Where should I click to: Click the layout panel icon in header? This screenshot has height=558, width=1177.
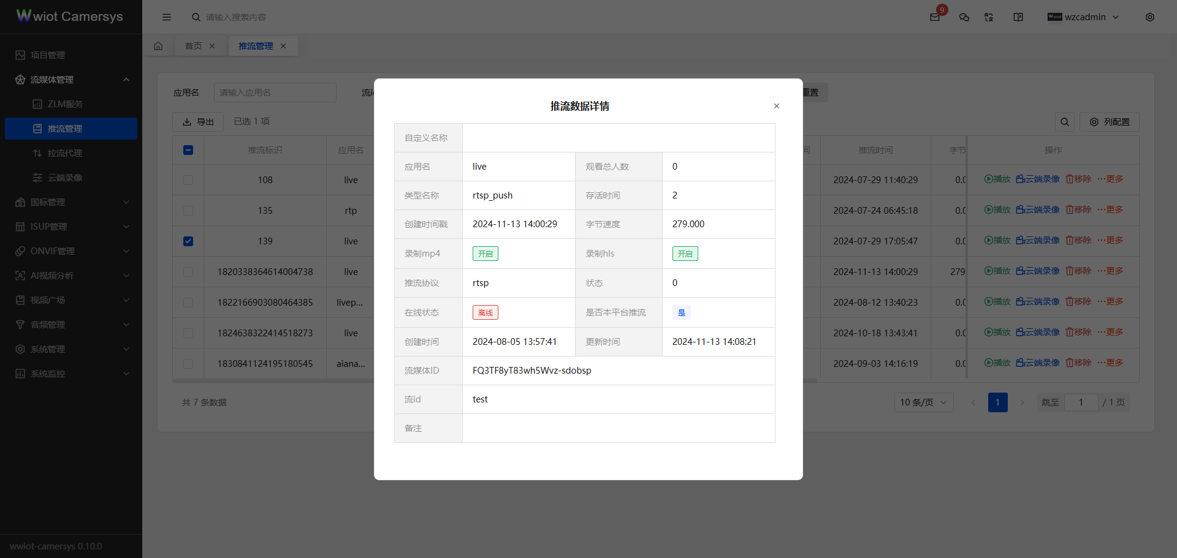(x=1018, y=17)
